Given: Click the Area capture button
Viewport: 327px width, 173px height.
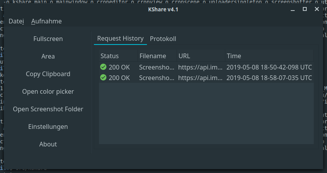Looking at the screenshot, I should tap(48, 57).
